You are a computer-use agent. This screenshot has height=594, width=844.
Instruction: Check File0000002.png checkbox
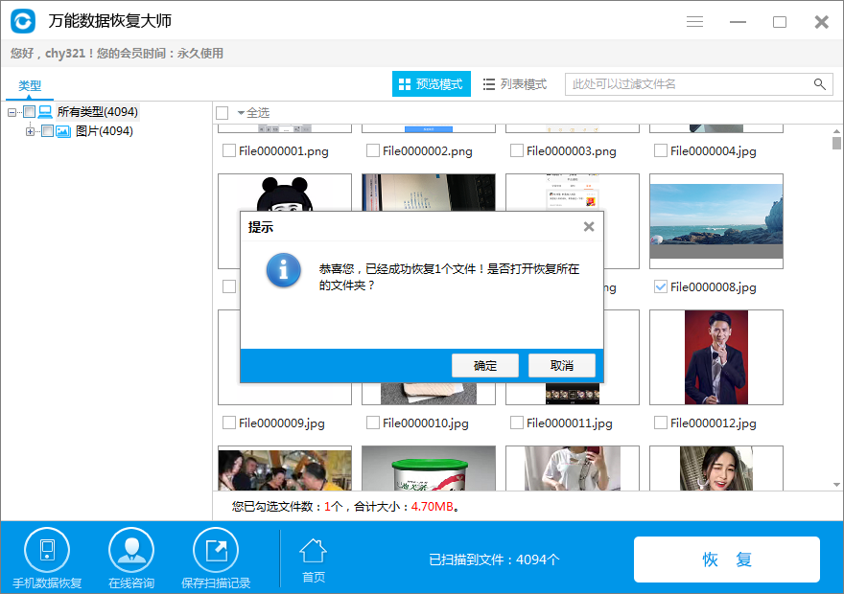click(373, 150)
